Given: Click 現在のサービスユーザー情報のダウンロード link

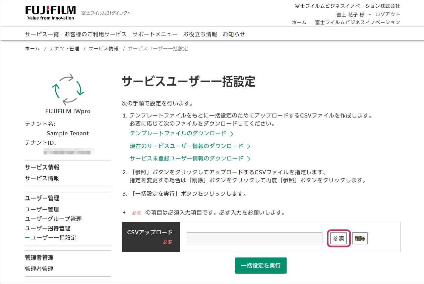Looking at the screenshot, I should [187, 146].
